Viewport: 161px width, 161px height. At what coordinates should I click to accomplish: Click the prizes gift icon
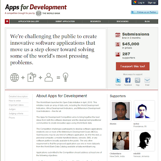click(118, 44)
